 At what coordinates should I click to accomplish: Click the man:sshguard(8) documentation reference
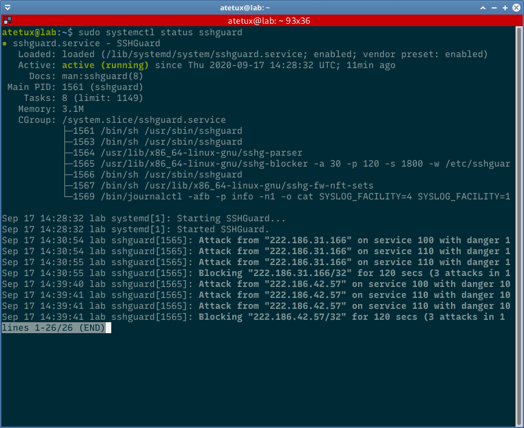point(103,76)
